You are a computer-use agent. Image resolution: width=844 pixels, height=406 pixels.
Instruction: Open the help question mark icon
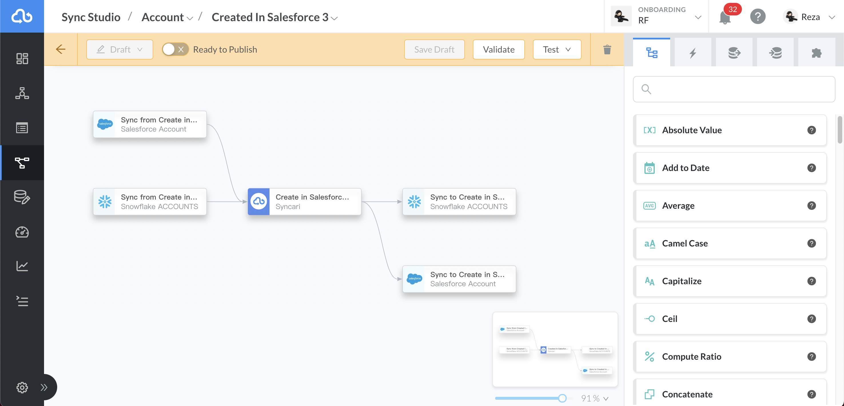(758, 16)
